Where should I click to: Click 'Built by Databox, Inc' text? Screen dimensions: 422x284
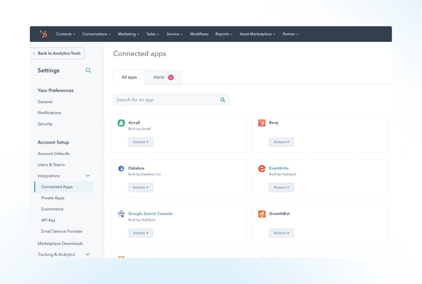(x=144, y=174)
